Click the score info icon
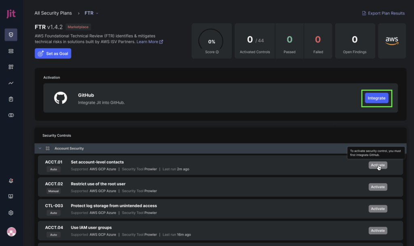This screenshot has width=414, height=246. (217, 52)
